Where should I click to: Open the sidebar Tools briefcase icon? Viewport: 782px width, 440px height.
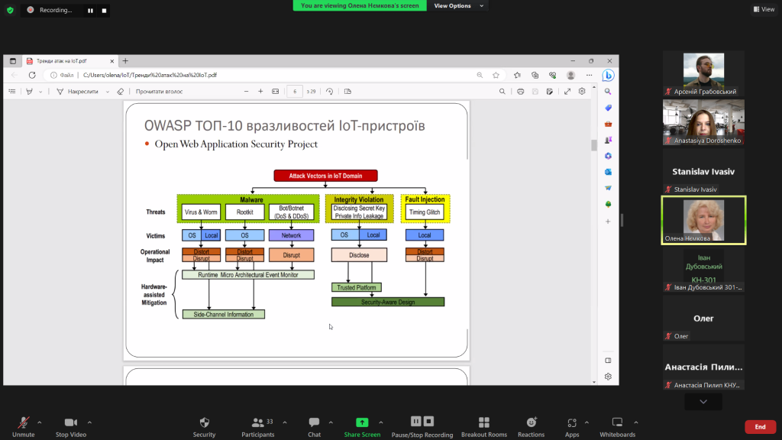(x=608, y=124)
